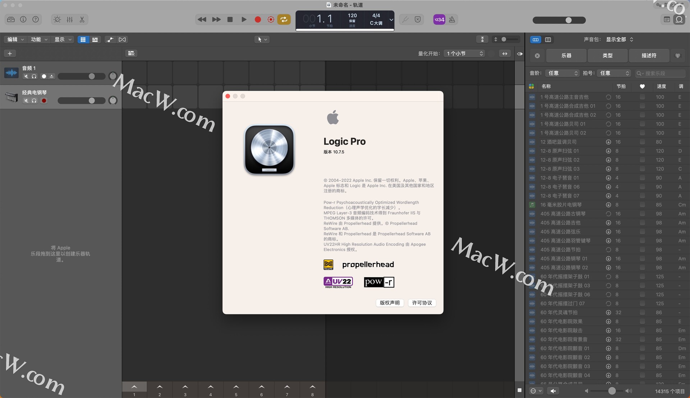The height and width of the screenshot is (398, 690).
Task: Switch to the 描述符 filter tab
Action: pos(649,56)
